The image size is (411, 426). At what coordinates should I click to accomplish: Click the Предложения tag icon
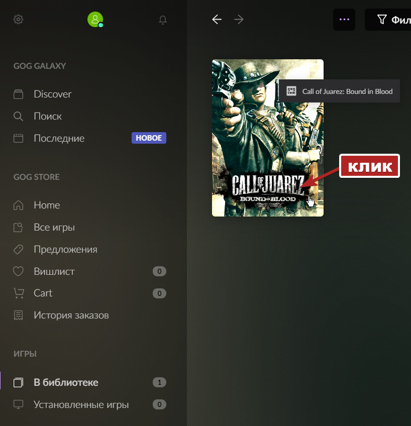click(x=18, y=249)
